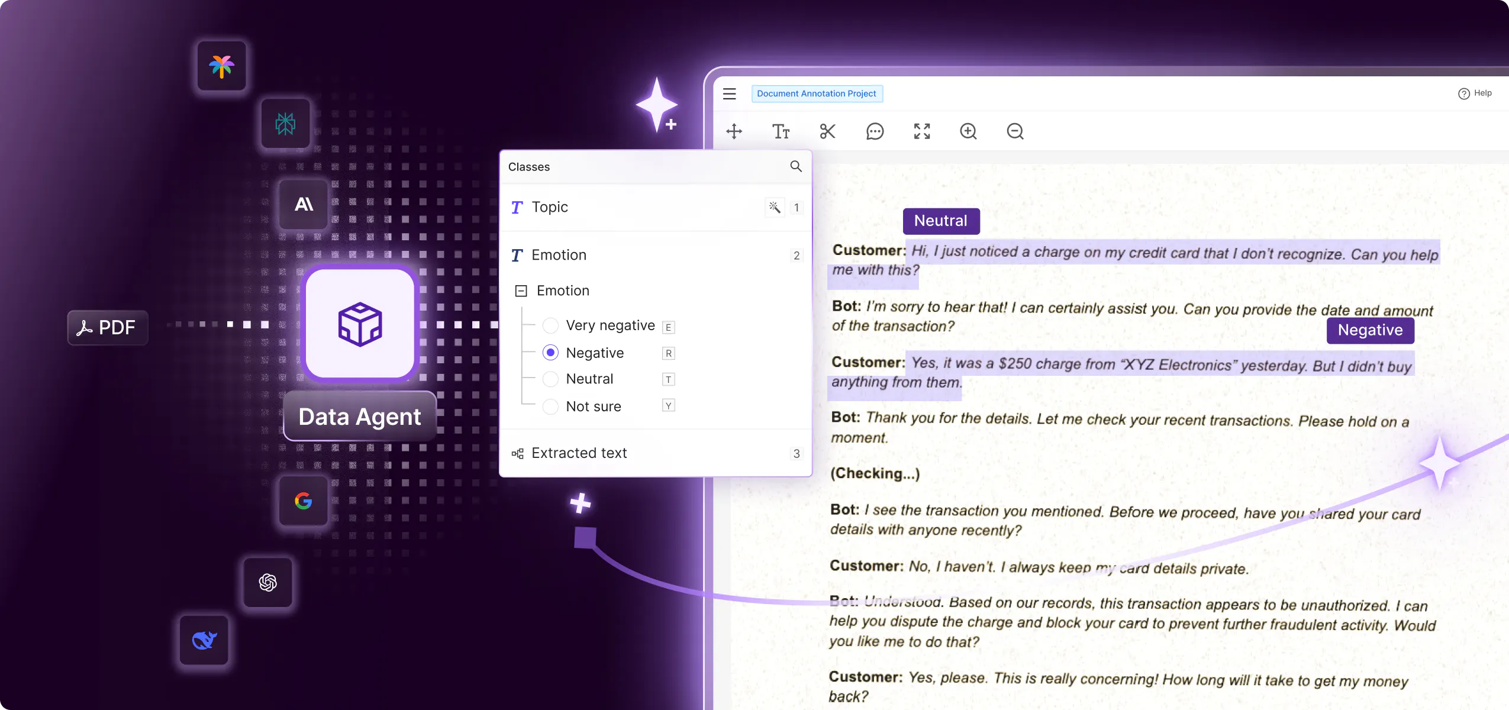Click the fit-to-screen expand icon
Viewport: 1509px width, 710px height.
click(x=921, y=131)
